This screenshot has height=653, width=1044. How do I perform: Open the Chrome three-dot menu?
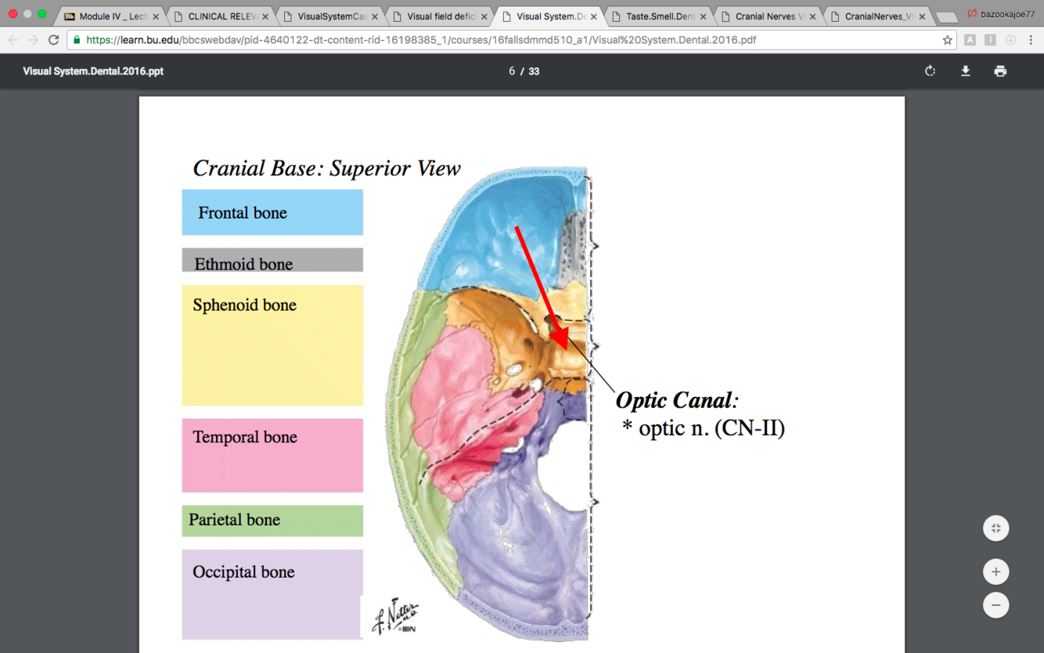pyautogui.click(x=1031, y=40)
